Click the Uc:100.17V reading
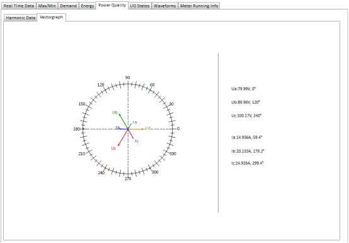349x243 pixels. (x=246, y=116)
